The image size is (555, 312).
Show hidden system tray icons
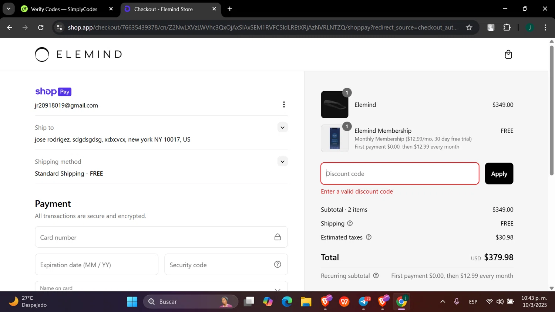pos(443,302)
